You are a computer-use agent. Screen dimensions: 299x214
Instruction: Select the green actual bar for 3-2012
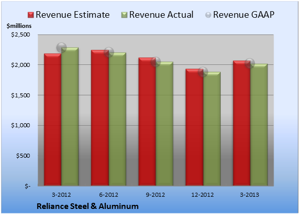70,117
